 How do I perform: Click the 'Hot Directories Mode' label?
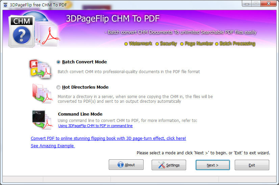(85, 87)
